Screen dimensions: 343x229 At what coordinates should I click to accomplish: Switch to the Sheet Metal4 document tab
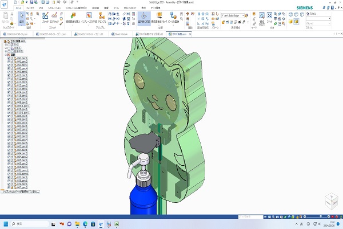coord(119,34)
